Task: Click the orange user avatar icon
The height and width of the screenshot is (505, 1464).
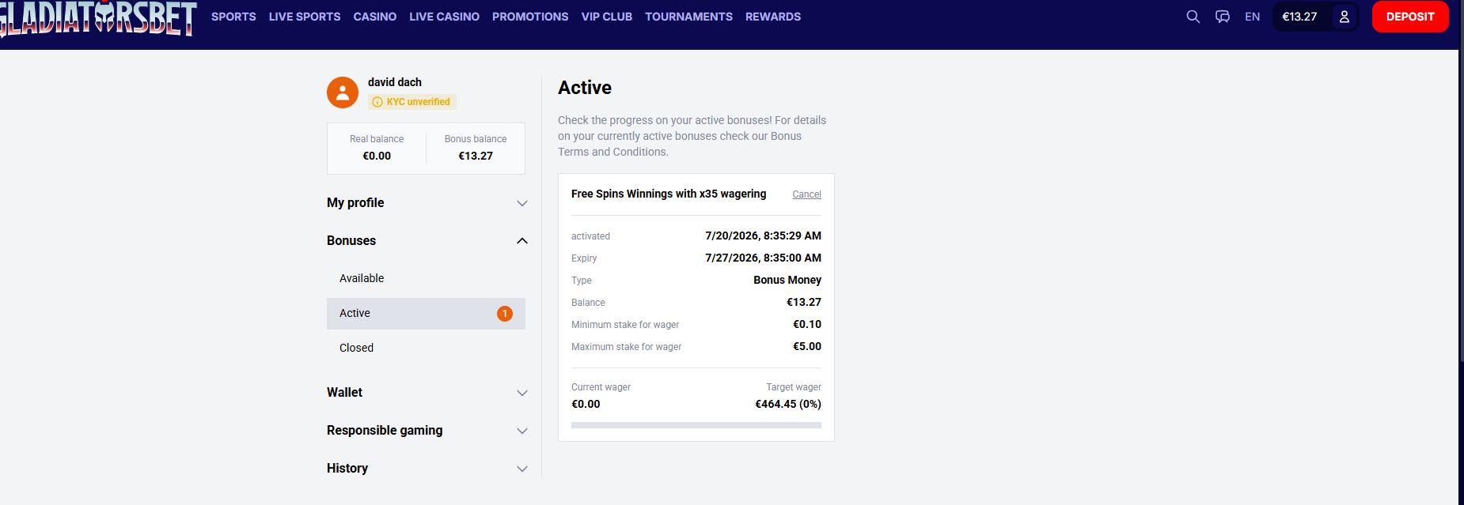Action: [343, 92]
